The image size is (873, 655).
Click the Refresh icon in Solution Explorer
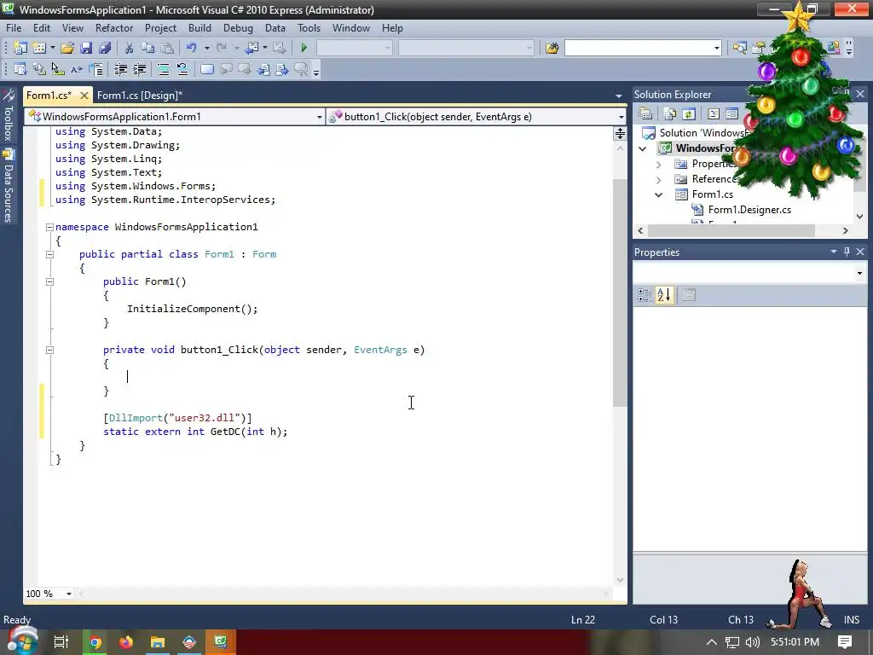[689, 113]
